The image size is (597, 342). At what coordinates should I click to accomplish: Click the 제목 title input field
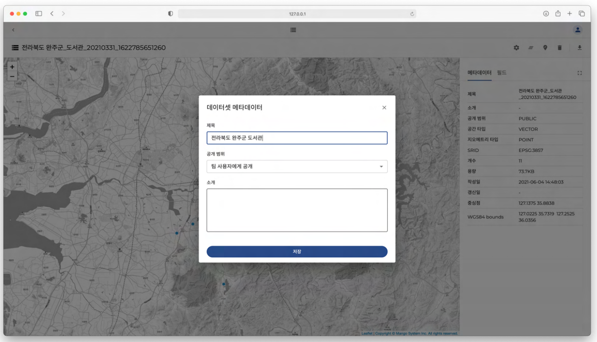(x=297, y=138)
